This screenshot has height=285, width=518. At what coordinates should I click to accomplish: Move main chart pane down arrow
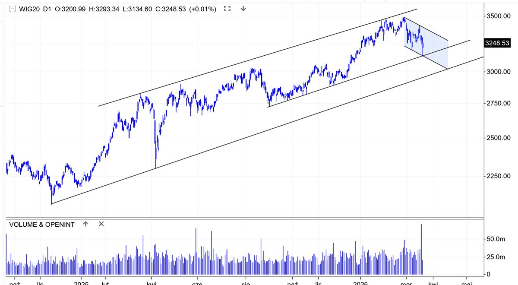[243, 9]
